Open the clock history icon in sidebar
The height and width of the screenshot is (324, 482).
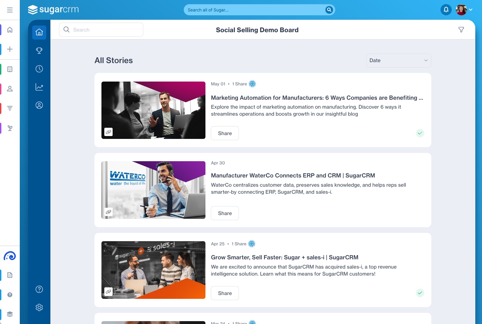(39, 69)
